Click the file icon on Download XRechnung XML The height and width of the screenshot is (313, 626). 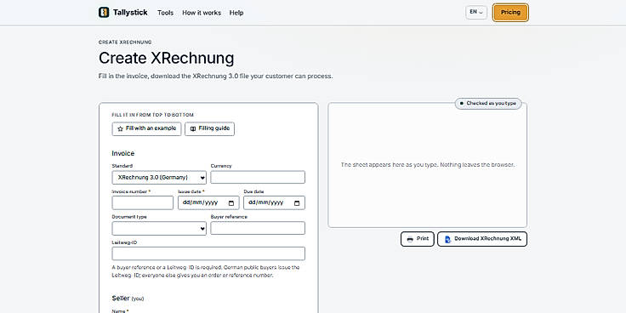click(x=447, y=239)
